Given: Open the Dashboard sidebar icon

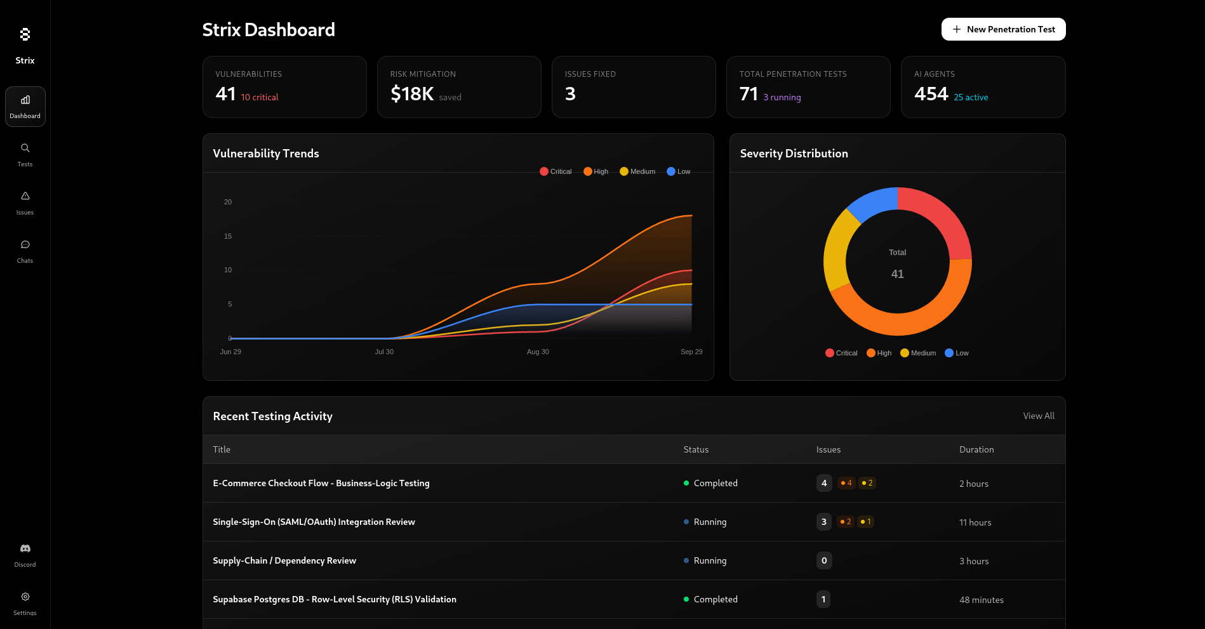Looking at the screenshot, I should (x=25, y=100).
